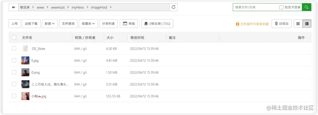The height and width of the screenshot is (115, 318).
Task: Expand the 新建 dropdown
Action: coord(50,24)
